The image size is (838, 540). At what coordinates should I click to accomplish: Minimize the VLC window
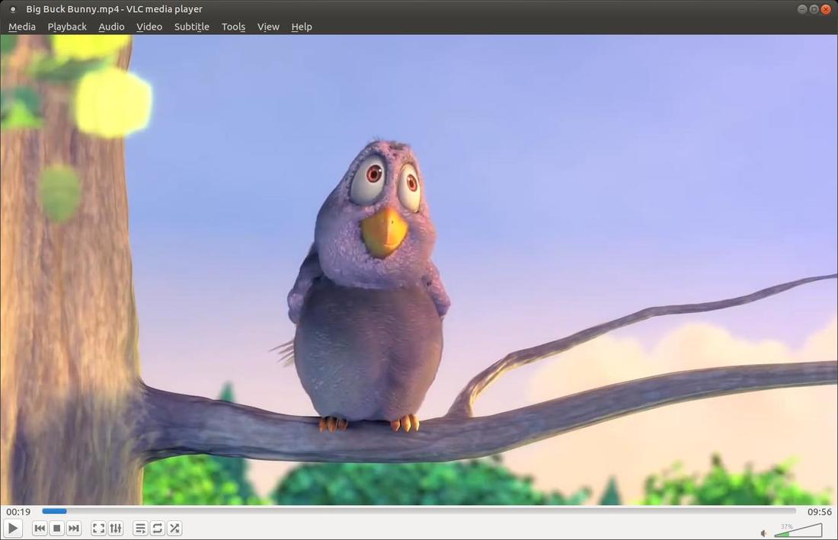click(802, 9)
